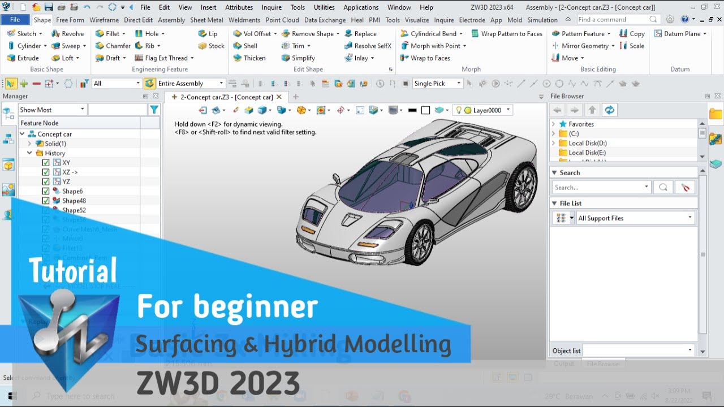This screenshot has height=407, width=724.
Task: Click the Manager filter funnel icon
Action: [x=154, y=110]
